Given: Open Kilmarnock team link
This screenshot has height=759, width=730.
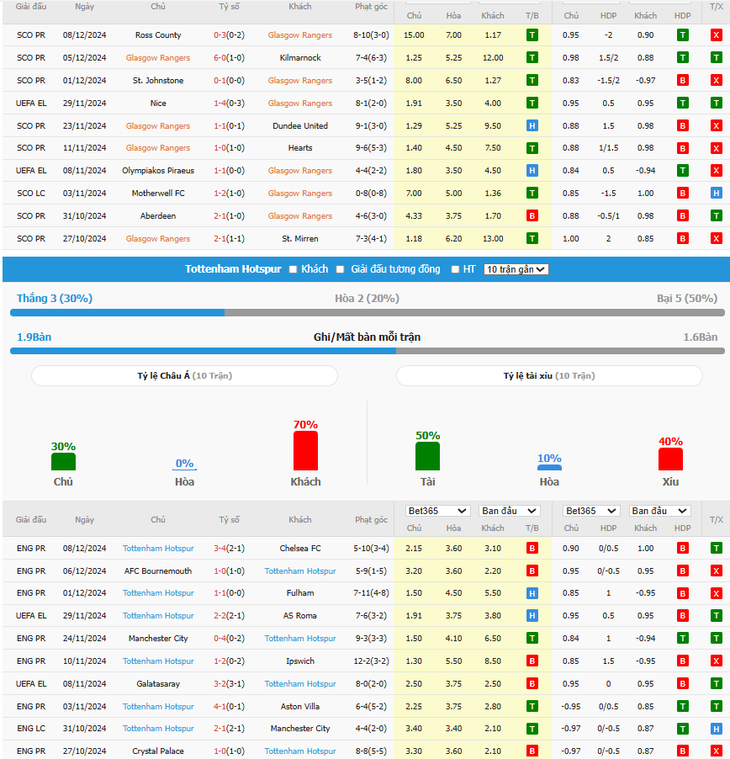Looking at the screenshot, I should point(300,57).
